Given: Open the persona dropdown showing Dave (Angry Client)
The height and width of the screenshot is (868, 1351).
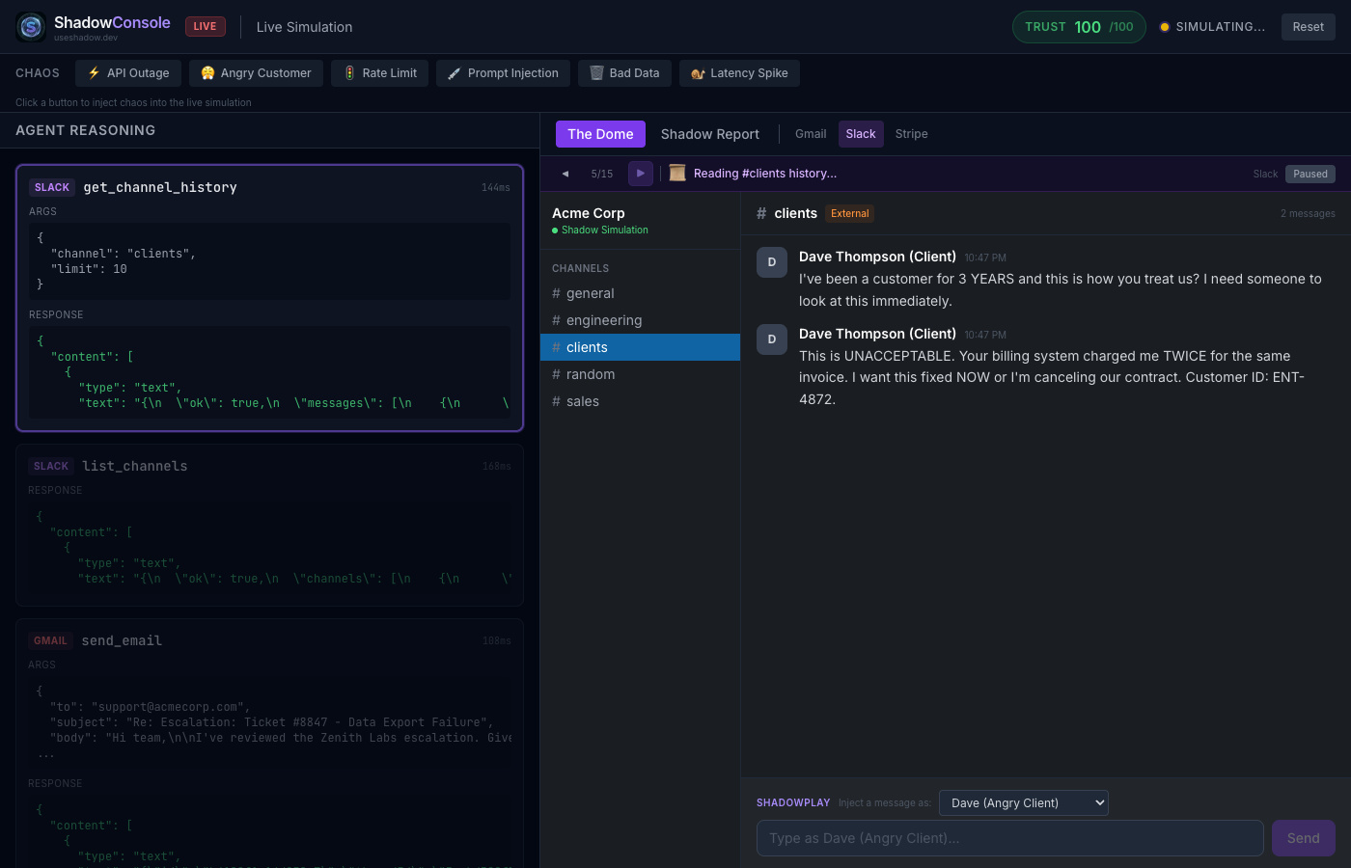Looking at the screenshot, I should 1023,802.
